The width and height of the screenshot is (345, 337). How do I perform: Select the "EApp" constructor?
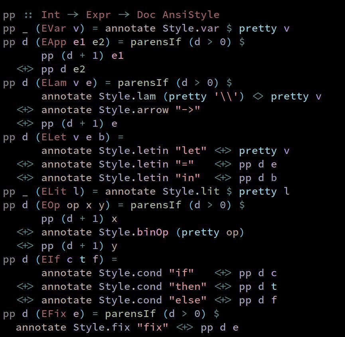pyautogui.click(x=54, y=42)
